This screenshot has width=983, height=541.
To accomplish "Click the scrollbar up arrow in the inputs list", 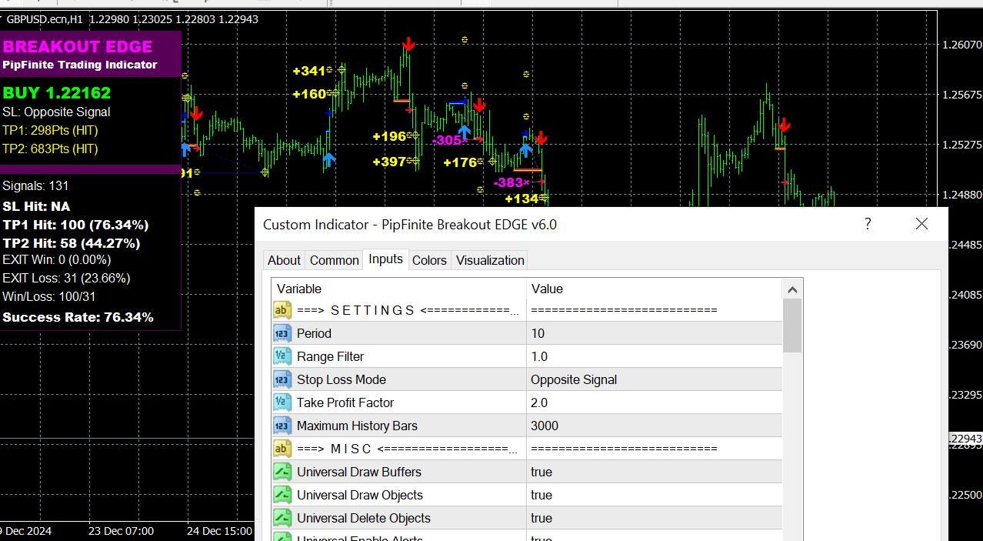I will [x=792, y=289].
